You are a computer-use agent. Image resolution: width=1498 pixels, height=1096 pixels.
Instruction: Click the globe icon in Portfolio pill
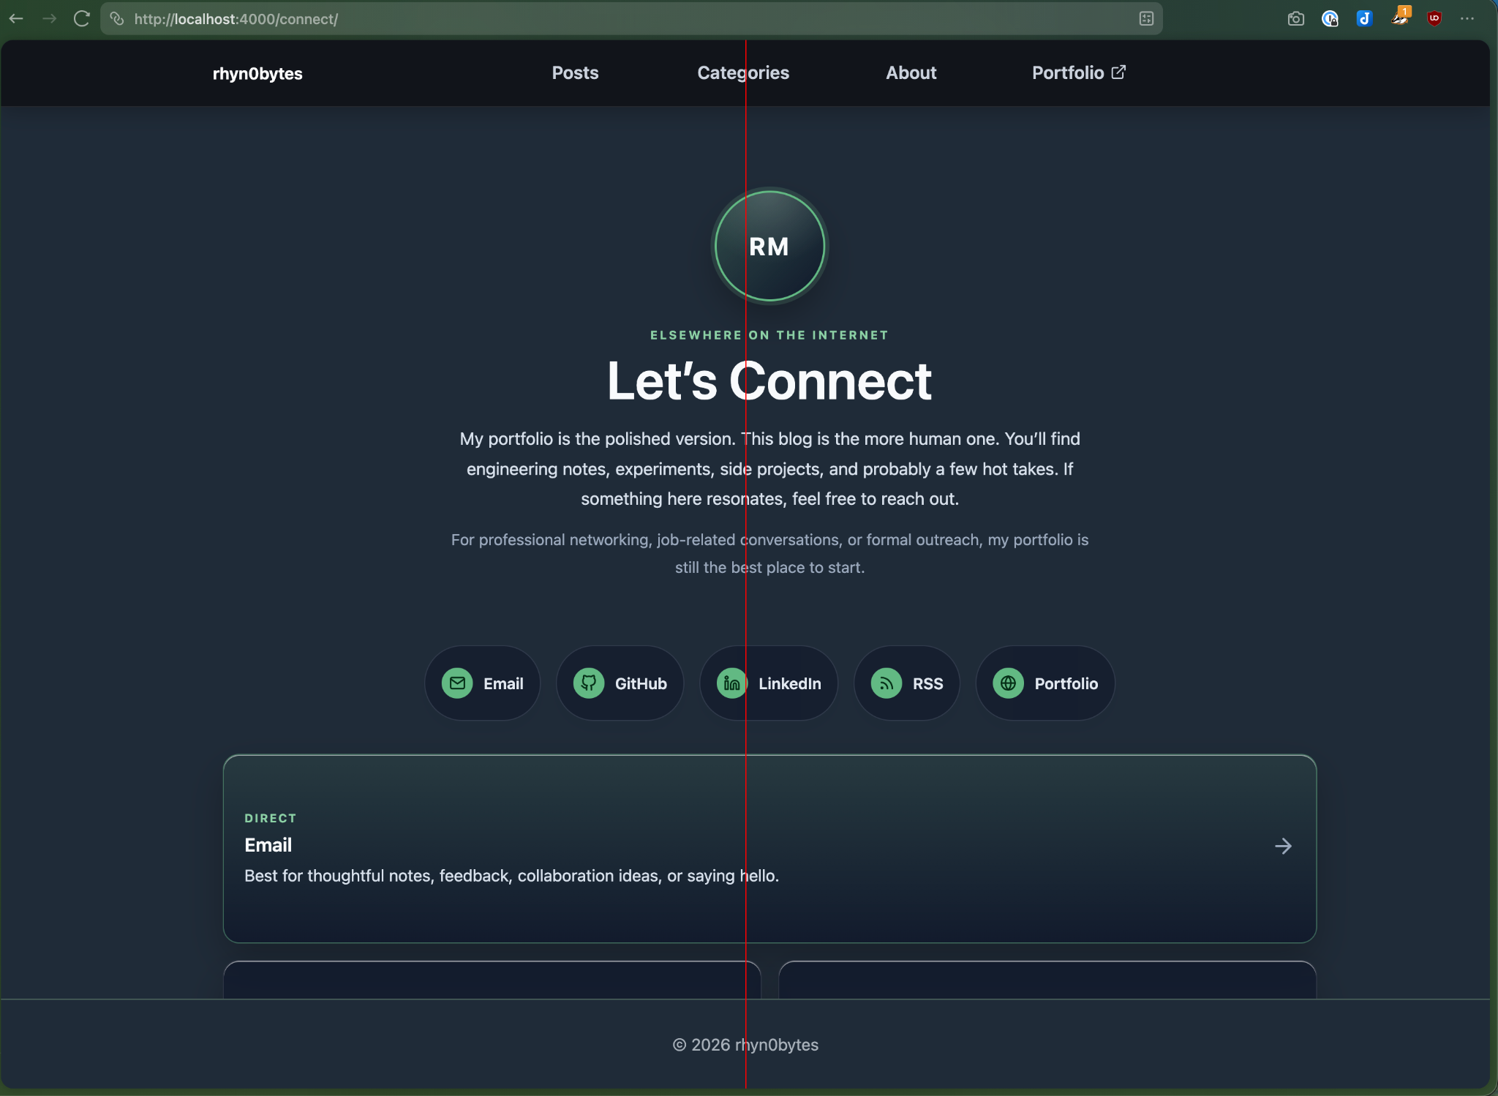tap(1008, 683)
